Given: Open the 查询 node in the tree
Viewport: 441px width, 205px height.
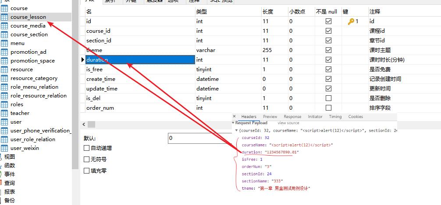Looking at the screenshot, I should 9,183.
